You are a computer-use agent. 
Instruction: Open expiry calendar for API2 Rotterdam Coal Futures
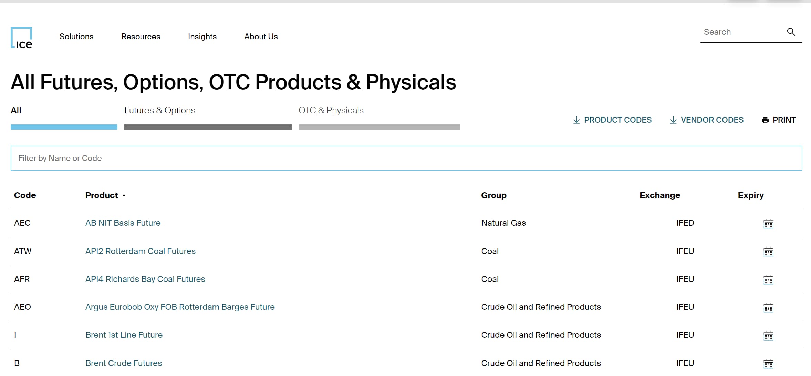(x=768, y=252)
